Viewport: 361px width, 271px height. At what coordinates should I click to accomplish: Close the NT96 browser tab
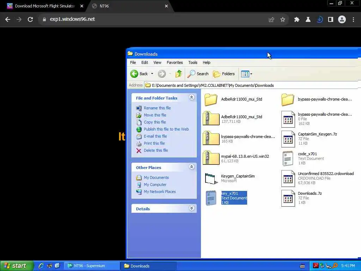pos(166,6)
